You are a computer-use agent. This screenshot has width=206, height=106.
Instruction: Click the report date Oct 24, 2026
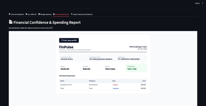coord(142,49)
